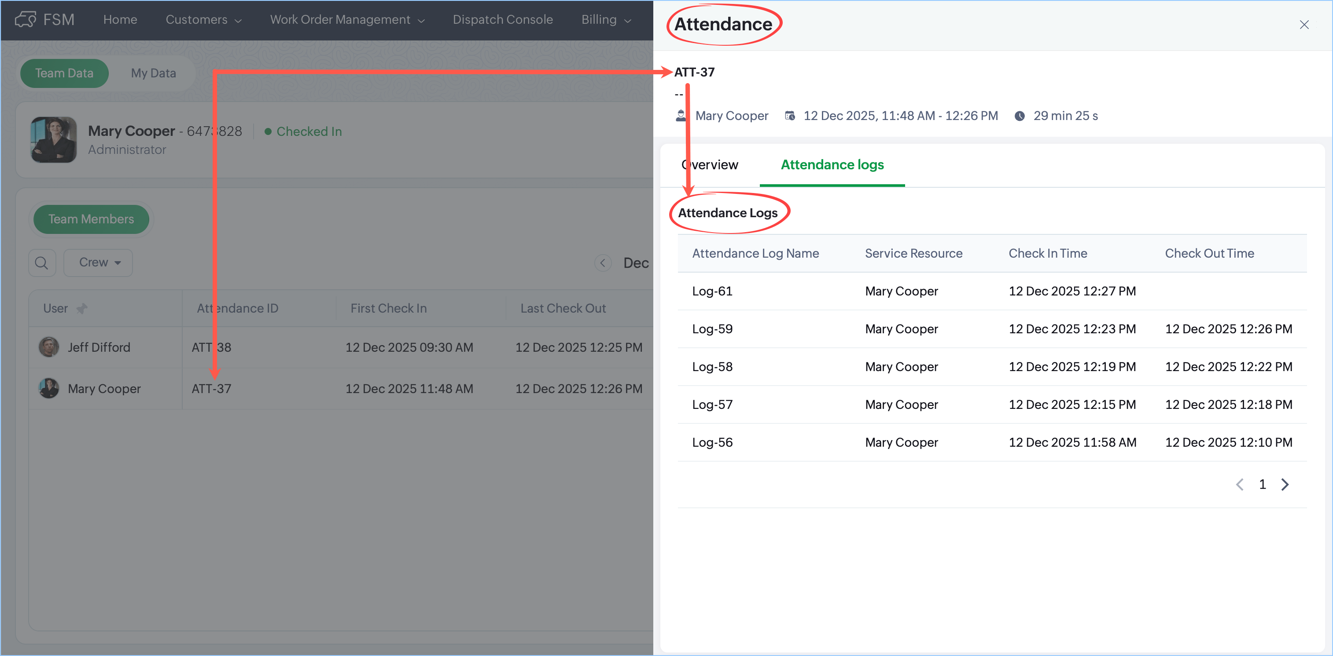Viewport: 1333px width, 656px height.
Task: Click the pin icon beside User column
Action: pos(82,309)
